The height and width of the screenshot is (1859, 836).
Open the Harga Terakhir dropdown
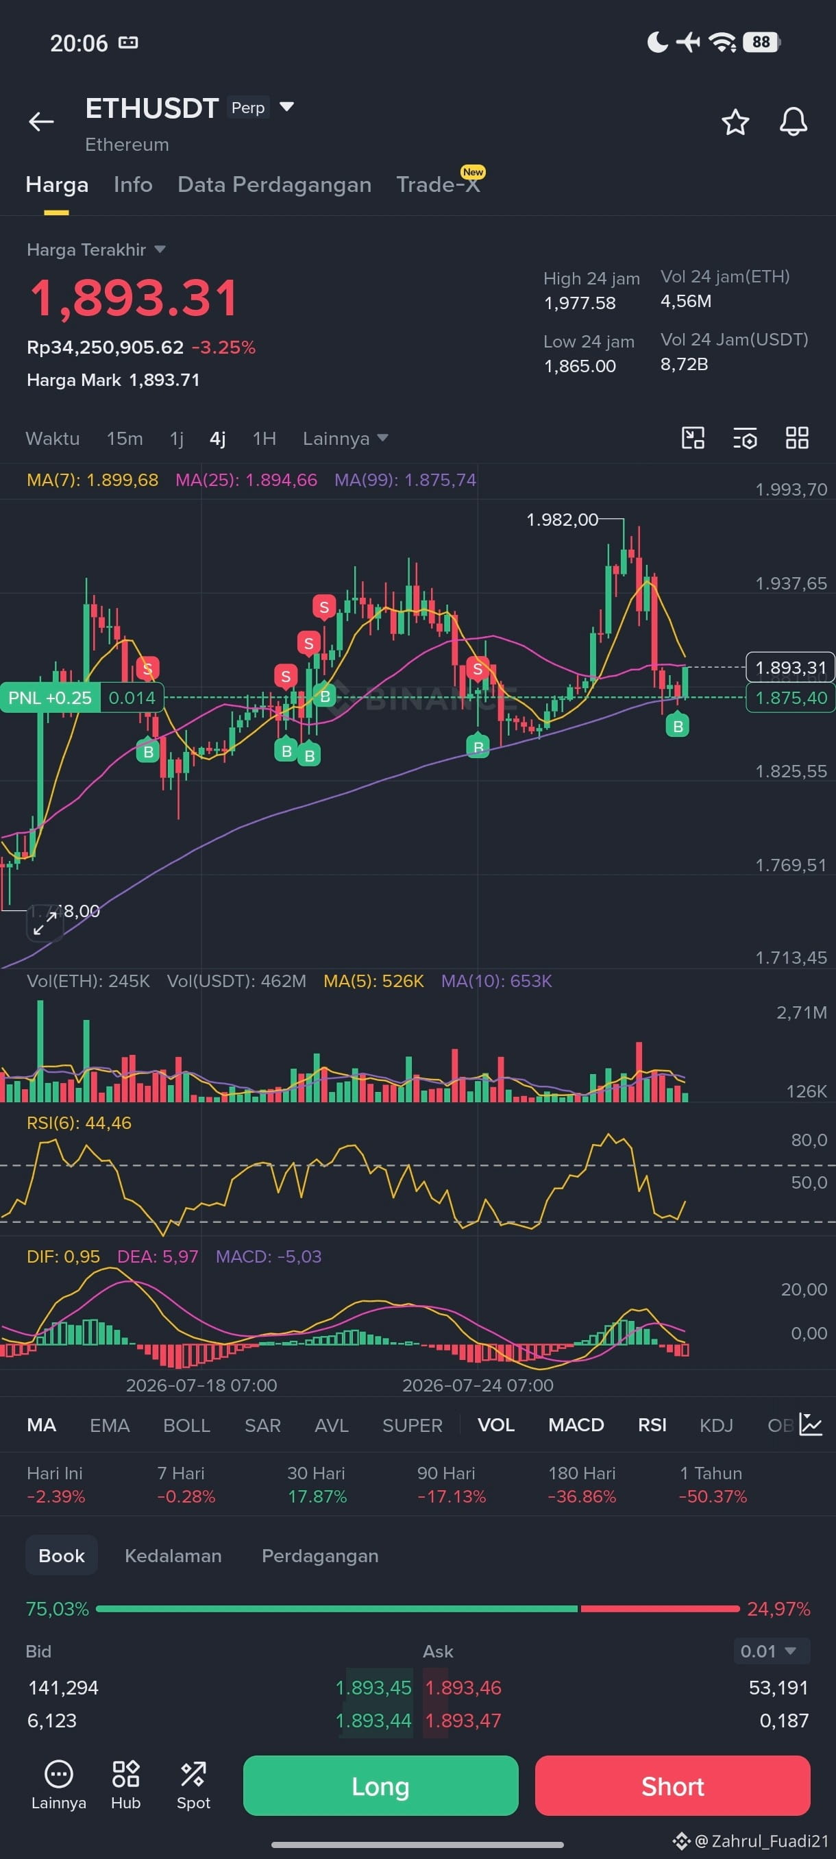click(x=96, y=250)
